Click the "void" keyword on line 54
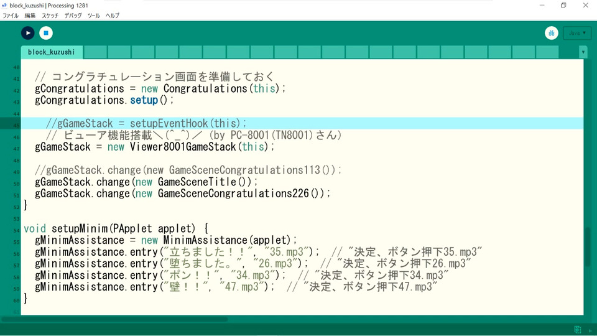597x336 pixels. [x=35, y=228]
